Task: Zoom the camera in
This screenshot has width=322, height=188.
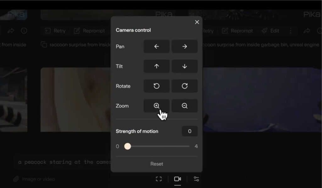Action: pyautogui.click(x=156, y=106)
